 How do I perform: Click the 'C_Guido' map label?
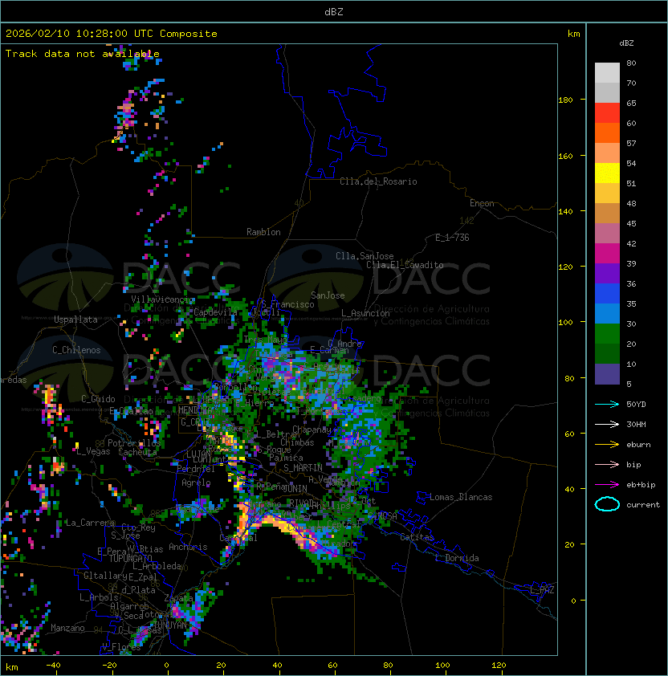[98, 399]
